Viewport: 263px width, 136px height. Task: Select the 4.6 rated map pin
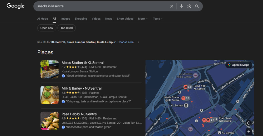pos(210,120)
